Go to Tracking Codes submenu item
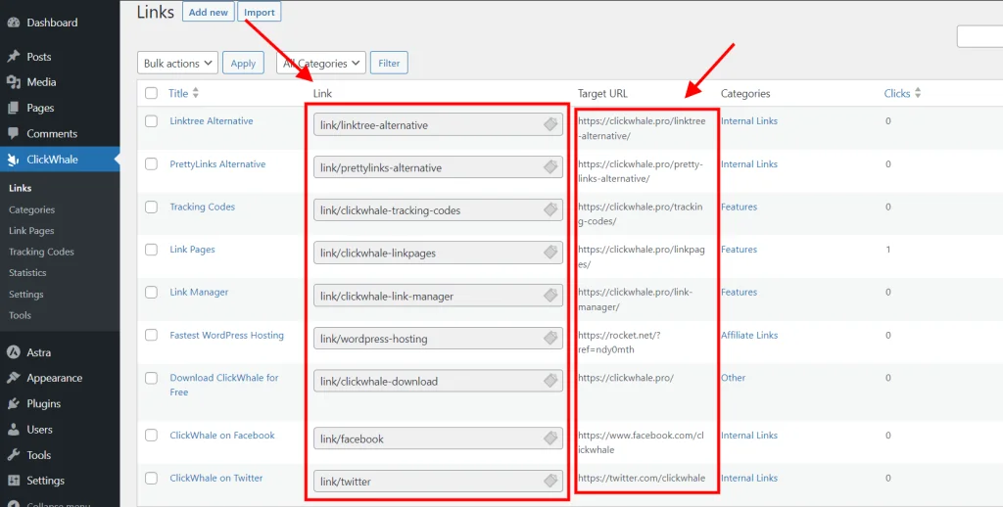This screenshot has height=507, width=1003. point(41,252)
